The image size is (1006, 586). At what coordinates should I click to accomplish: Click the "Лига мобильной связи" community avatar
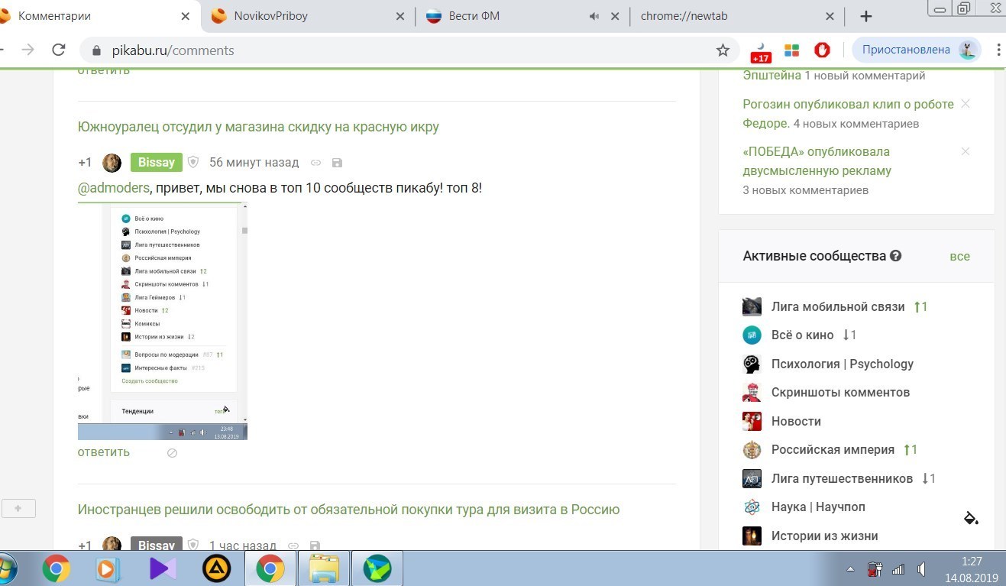tap(752, 306)
